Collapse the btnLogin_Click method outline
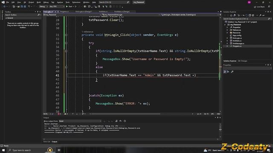The height and width of the screenshot is (153, 273). (x=66, y=35)
